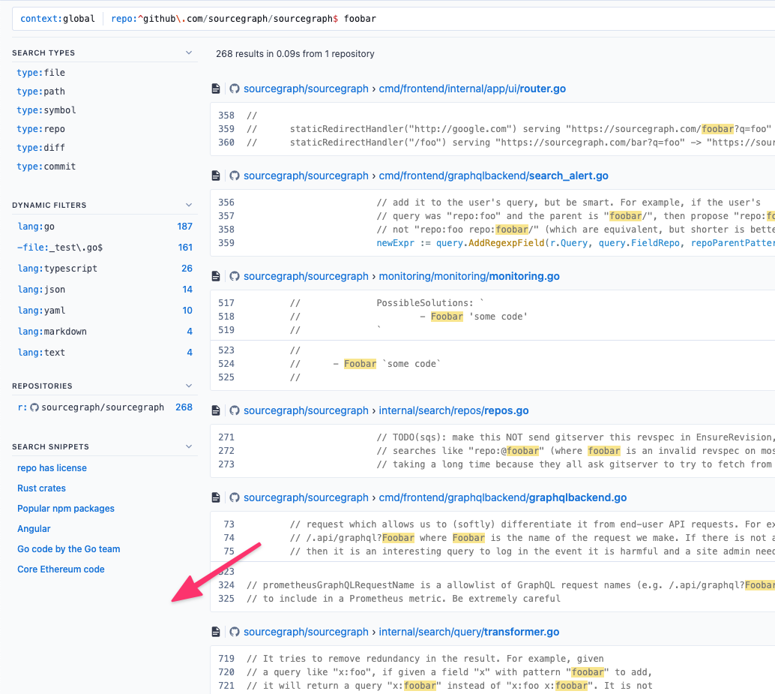The image size is (775, 694).
Task: Collapse the Repositories sidebar section
Action: (189, 386)
